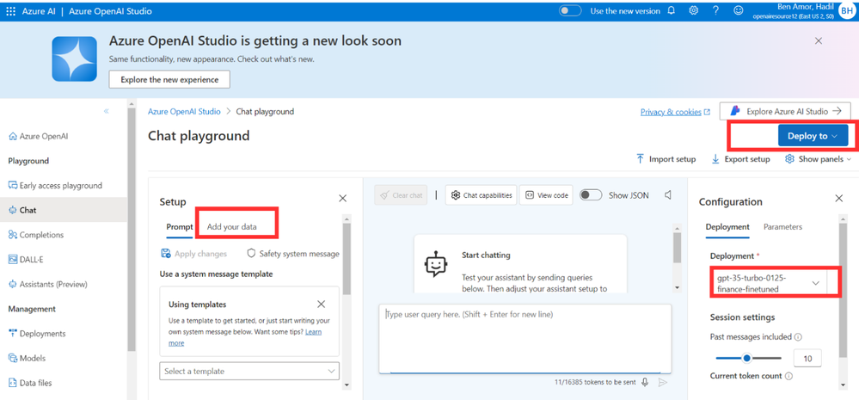Switch to the Parameters tab
859x400 pixels.
point(782,227)
